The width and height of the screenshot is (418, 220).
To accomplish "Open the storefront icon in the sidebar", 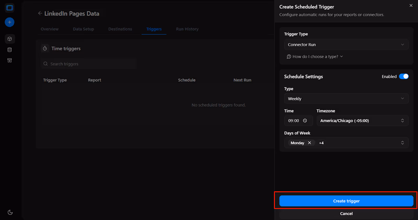I will [x=10, y=60].
